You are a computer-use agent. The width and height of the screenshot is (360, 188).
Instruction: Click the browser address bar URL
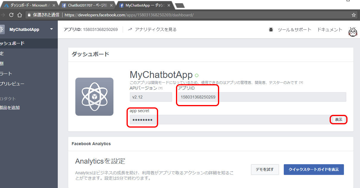pyautogui.click(x=129, y=15)
